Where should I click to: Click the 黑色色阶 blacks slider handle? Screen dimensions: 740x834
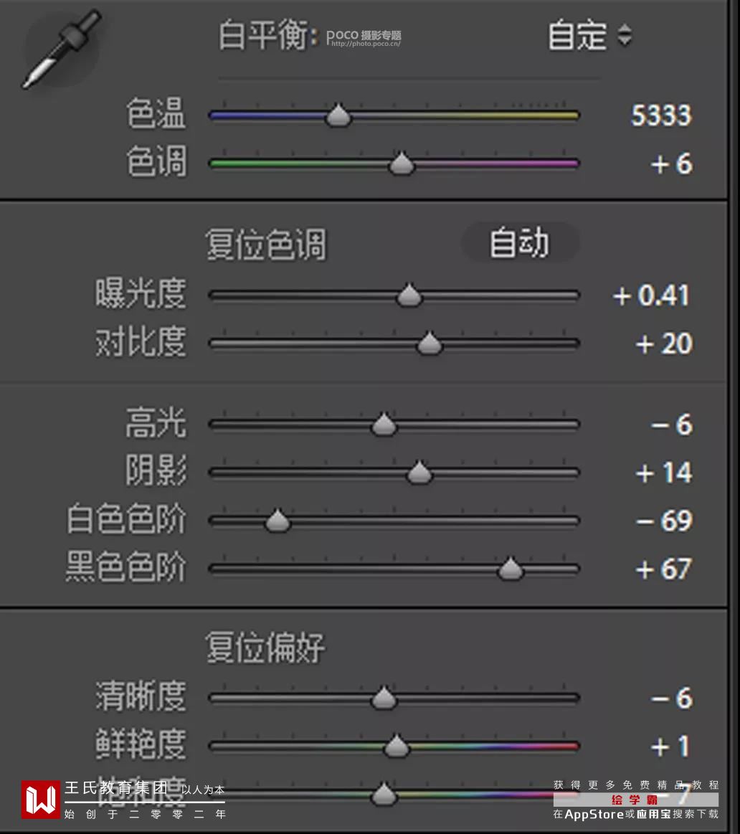(511, 569)
